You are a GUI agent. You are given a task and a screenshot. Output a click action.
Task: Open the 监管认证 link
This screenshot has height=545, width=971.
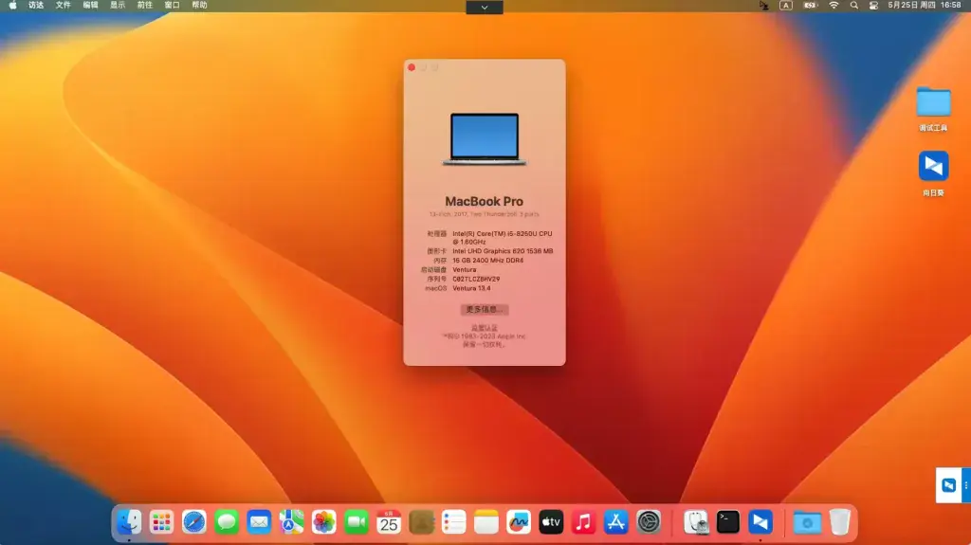coord(485,328)
